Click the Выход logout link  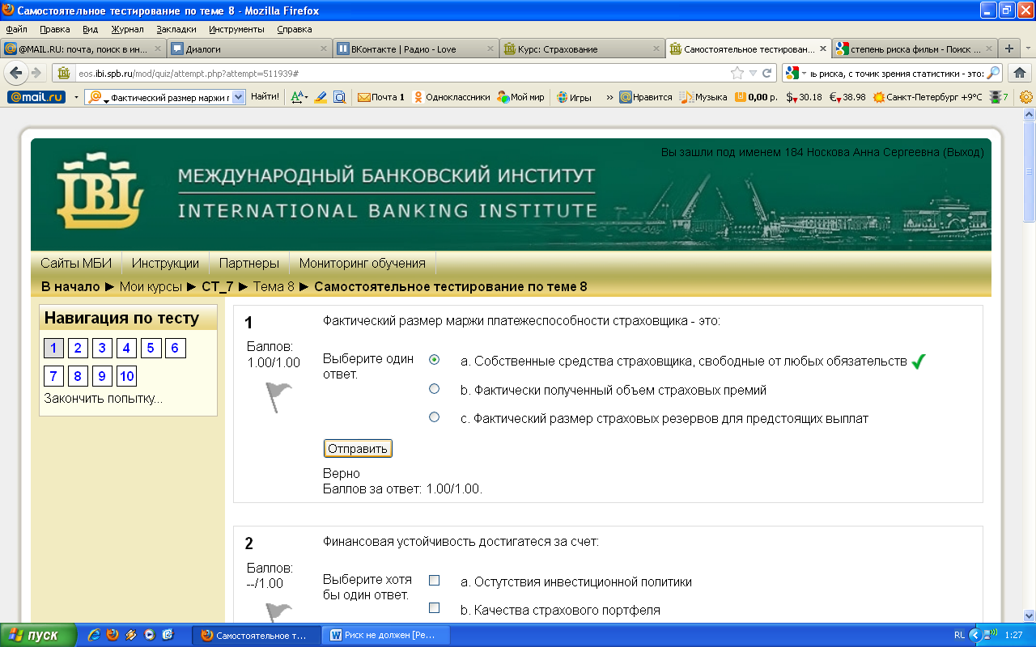click(x=963, y=152)
